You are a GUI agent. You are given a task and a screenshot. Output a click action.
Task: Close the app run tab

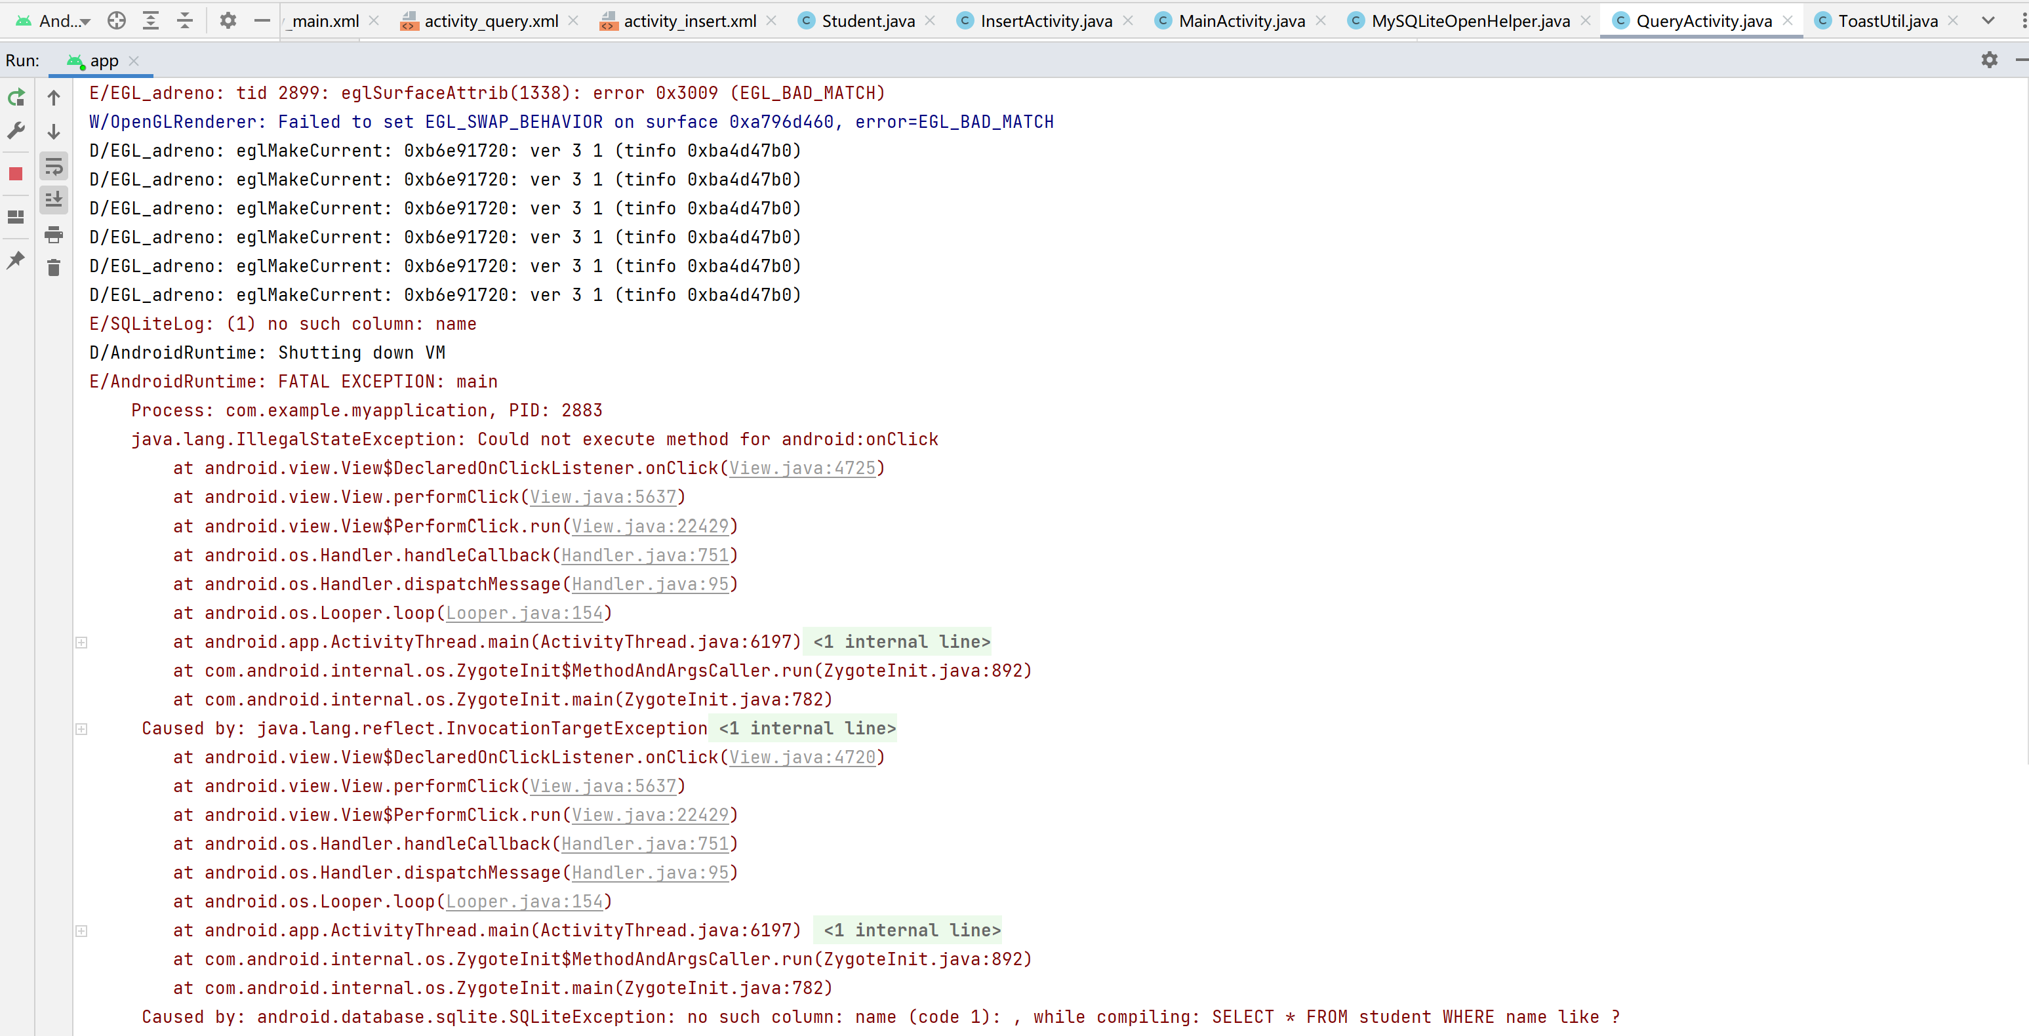[134, 61]
